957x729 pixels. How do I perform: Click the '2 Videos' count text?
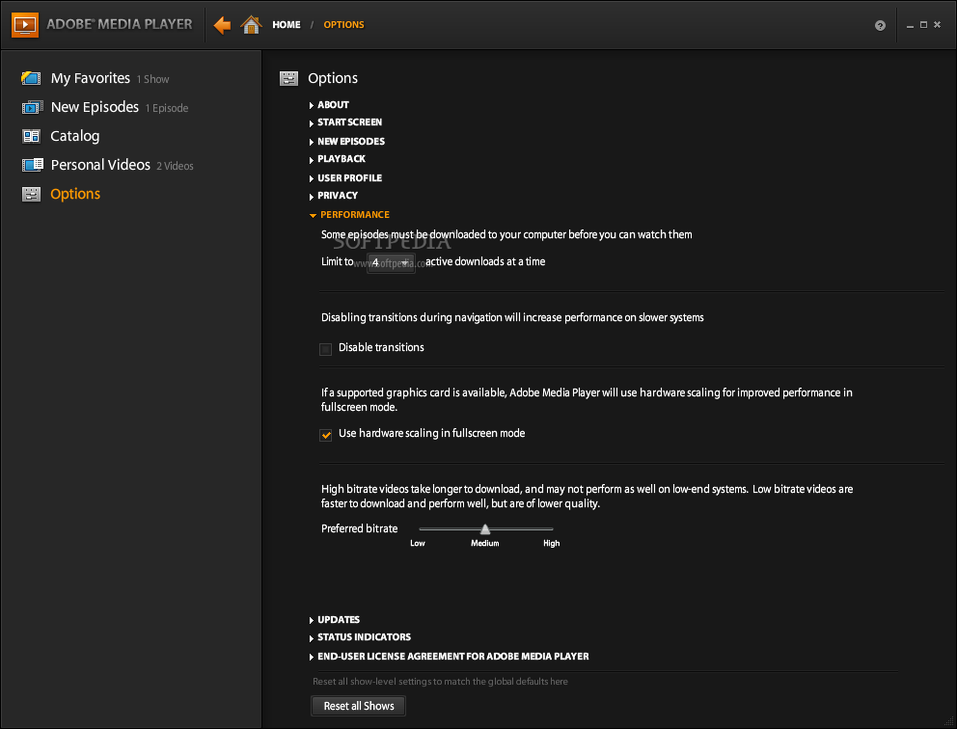tap(175, 166)
